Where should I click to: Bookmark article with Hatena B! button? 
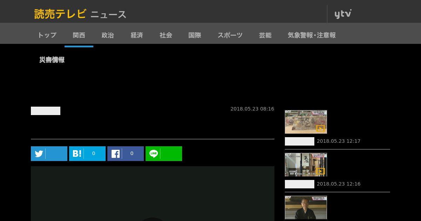coord(87,154)
